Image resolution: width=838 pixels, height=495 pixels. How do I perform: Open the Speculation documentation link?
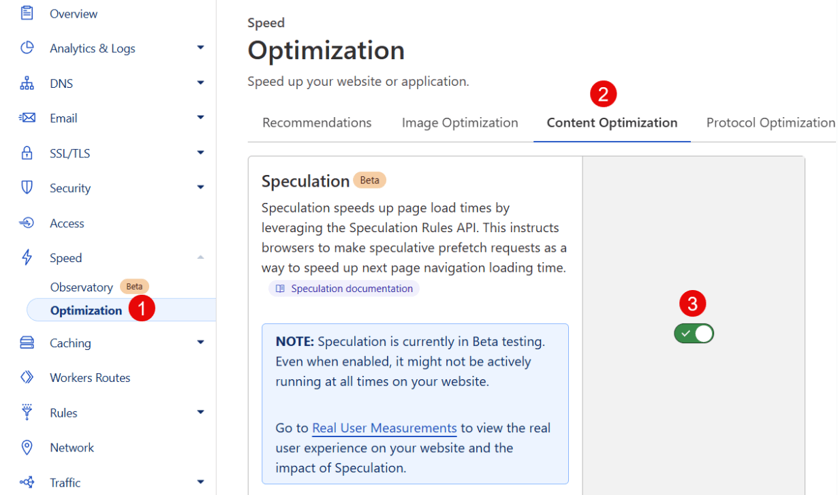(344, 289)
